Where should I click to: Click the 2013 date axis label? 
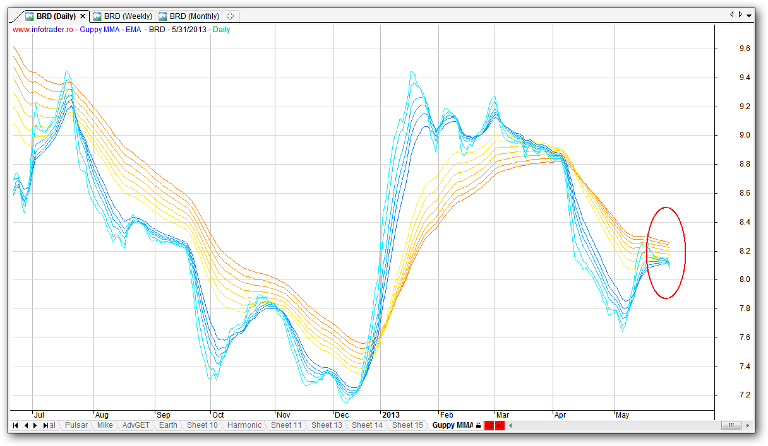point(391,414)
